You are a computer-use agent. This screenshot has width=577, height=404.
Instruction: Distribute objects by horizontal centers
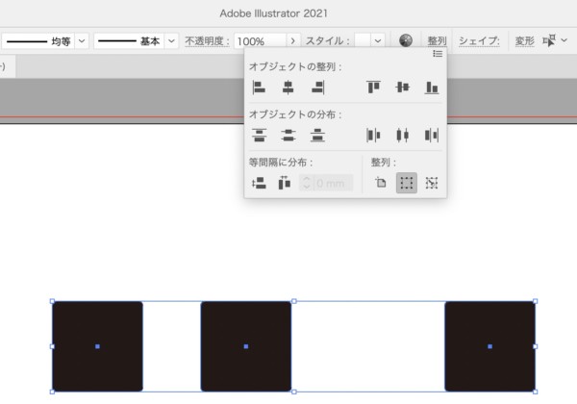pyautogui.click(x=402, y=136)
